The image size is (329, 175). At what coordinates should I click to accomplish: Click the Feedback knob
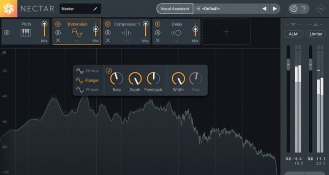[x=153, y=79]
